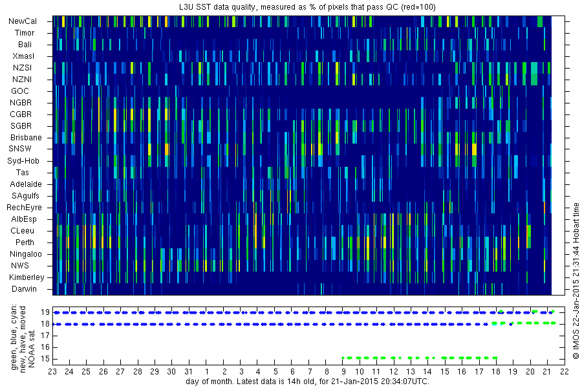The height and width of the screenshot is (388, 582).
Task: Click the chart title about L3U SST data quality
Action: tap(307, 7)
